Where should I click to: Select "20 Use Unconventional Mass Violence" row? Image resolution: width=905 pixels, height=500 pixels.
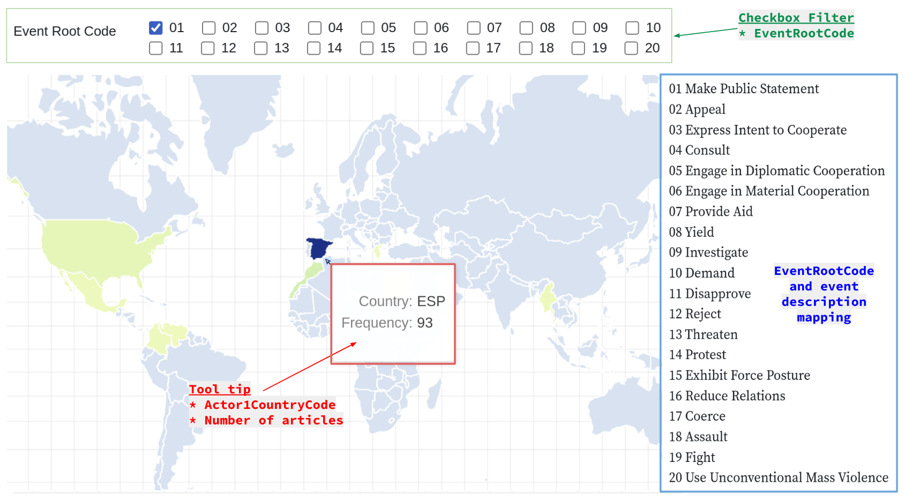[x=779, y=477]
